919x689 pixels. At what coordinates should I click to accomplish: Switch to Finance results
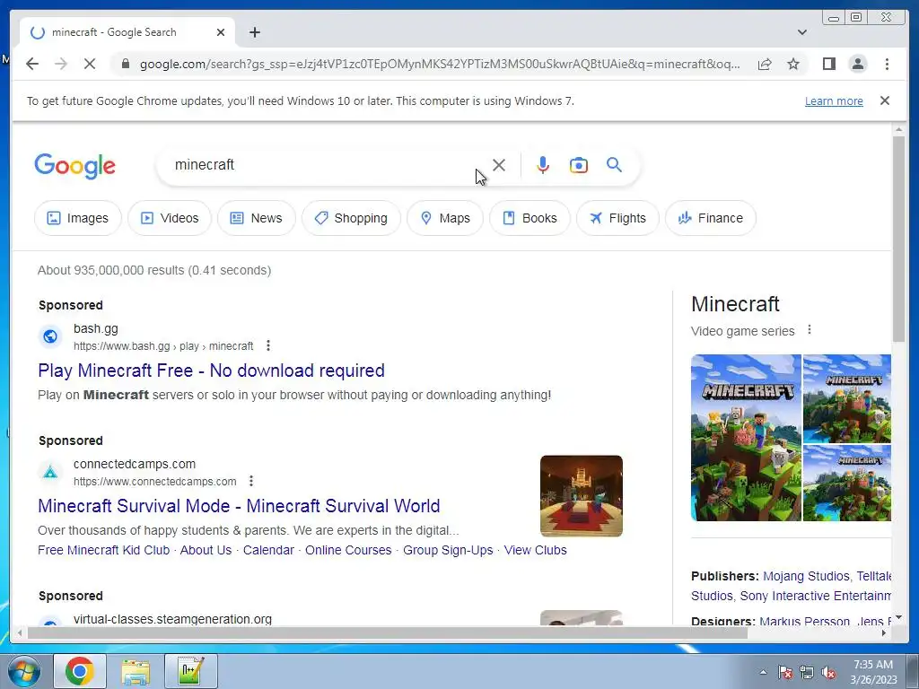[x=711, y=218]
